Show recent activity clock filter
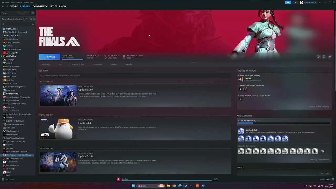The image size is (336, 189). pos(31,19)
